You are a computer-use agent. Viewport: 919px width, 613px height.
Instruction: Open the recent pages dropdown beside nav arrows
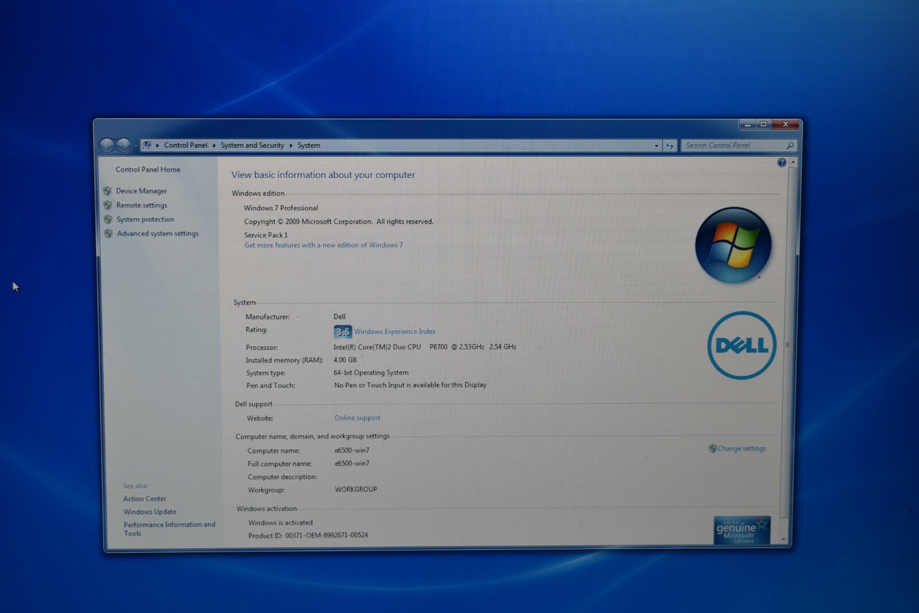pos(136,146)
